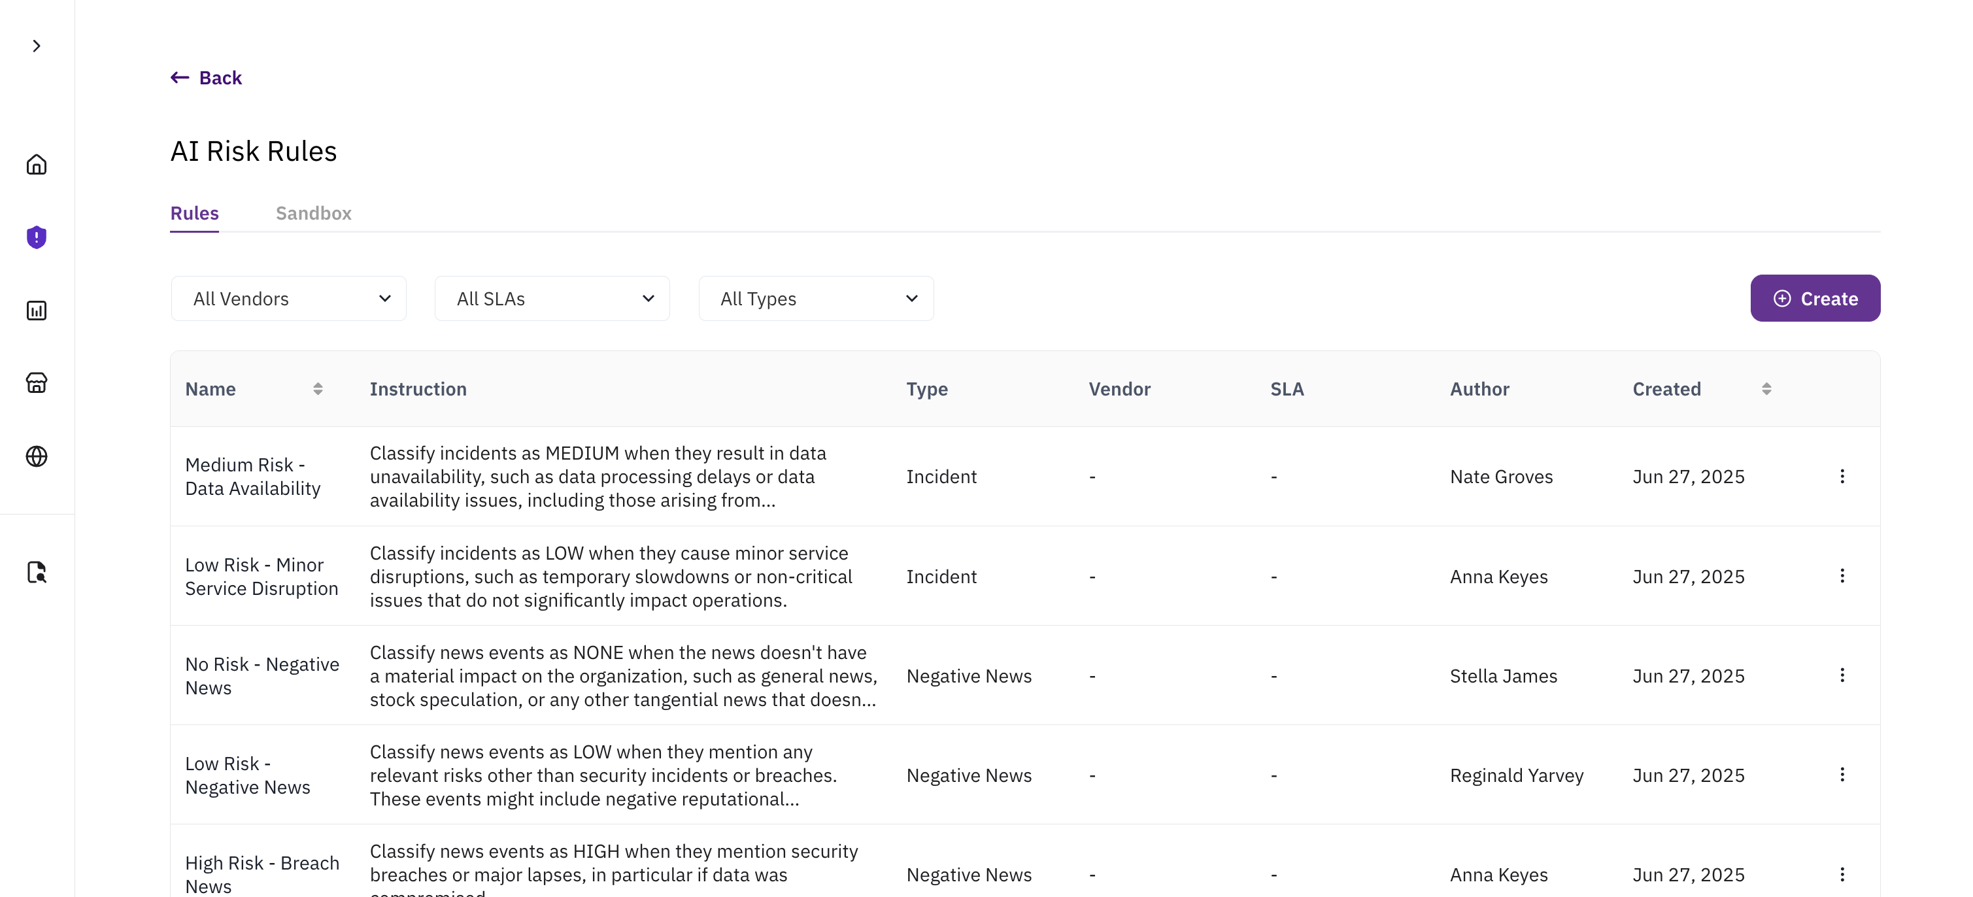1973x897 pixels.
Task: Expand the All SLAs filter
Action: point(552,299)
